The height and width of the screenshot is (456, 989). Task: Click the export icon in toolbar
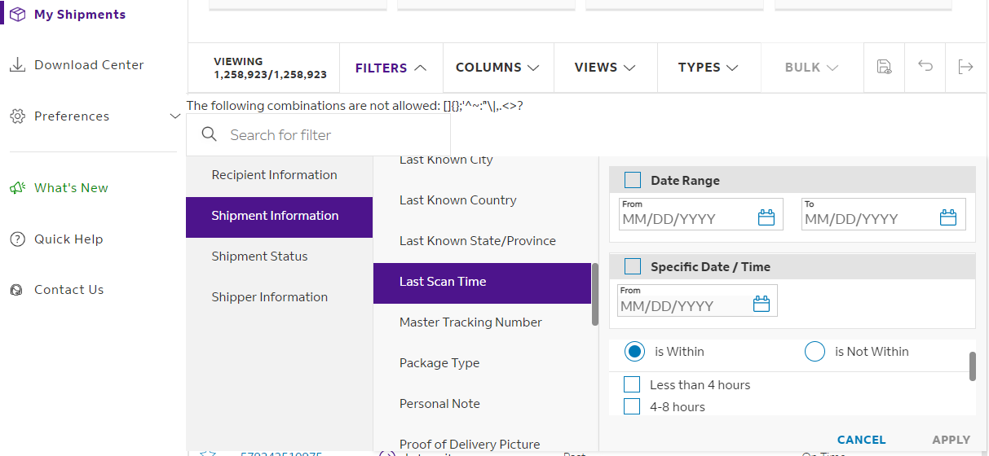tap(966, 67)
